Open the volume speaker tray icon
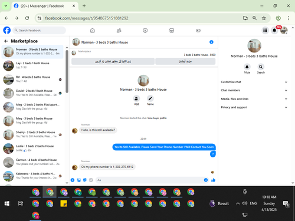Image resolution: width=295 pixels, height=221 pixels. tap(245, 203)
